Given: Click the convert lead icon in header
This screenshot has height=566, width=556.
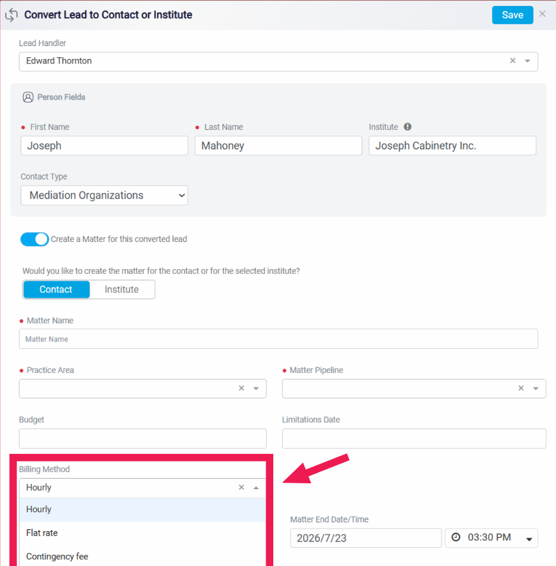Looking at the screenshot, I should point(11,15).
